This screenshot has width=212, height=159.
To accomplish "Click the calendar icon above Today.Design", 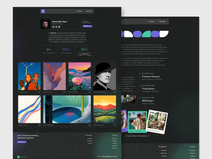I will tap(143, 86).
